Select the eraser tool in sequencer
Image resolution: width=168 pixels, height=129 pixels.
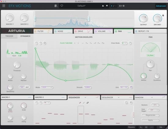click(88, 103)
